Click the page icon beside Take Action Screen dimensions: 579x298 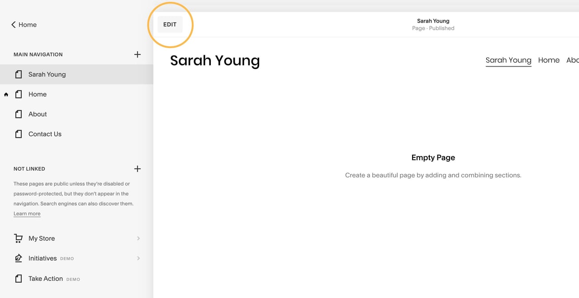(18, 279)
